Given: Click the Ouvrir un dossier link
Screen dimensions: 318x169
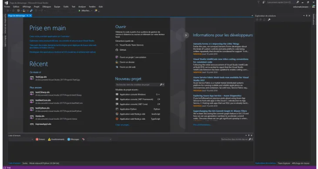Looking at the screenshot, I should 127,62.
